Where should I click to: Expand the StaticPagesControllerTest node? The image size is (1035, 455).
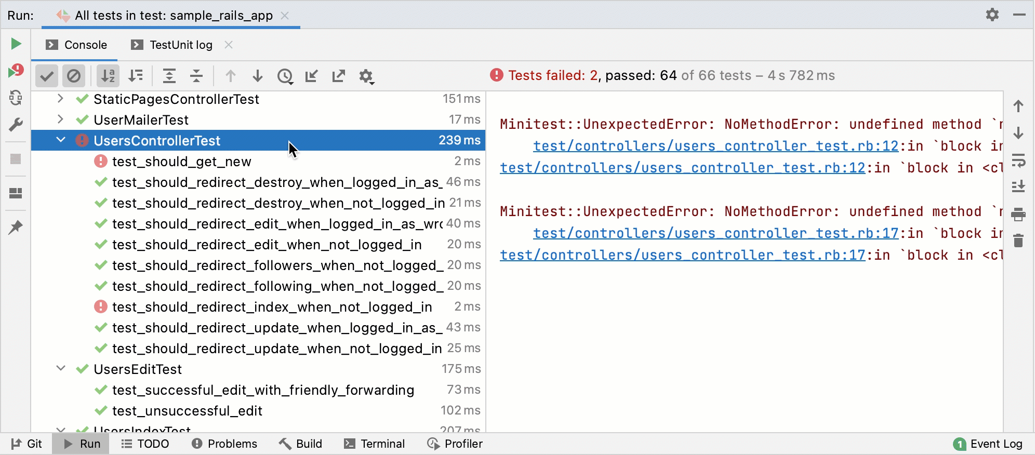point(60,99)
